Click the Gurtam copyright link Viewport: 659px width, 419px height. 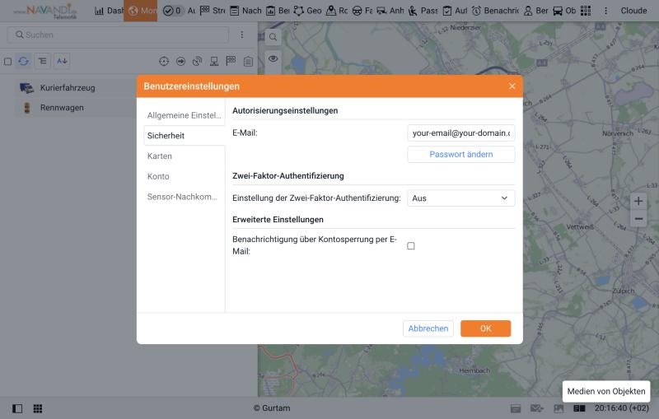pos(272,408)
